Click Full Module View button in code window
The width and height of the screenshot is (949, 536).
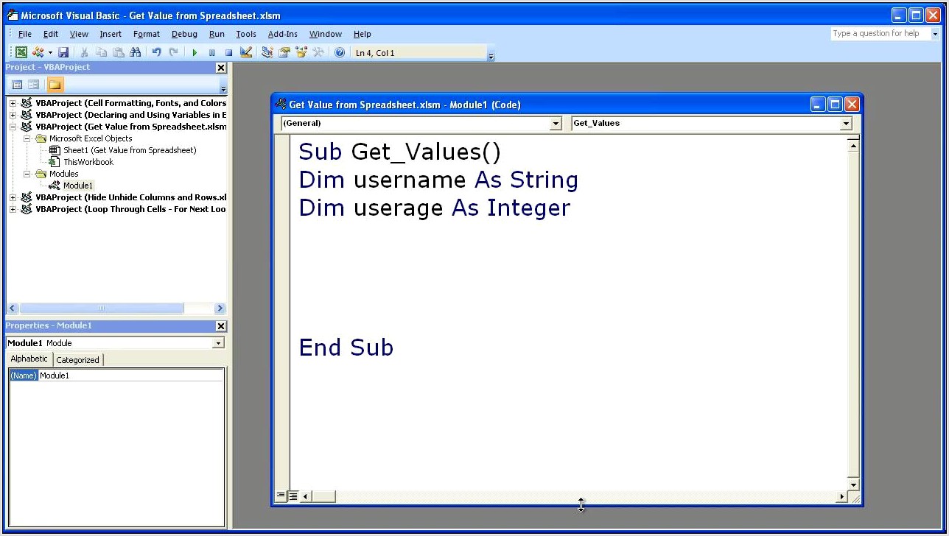293,496
